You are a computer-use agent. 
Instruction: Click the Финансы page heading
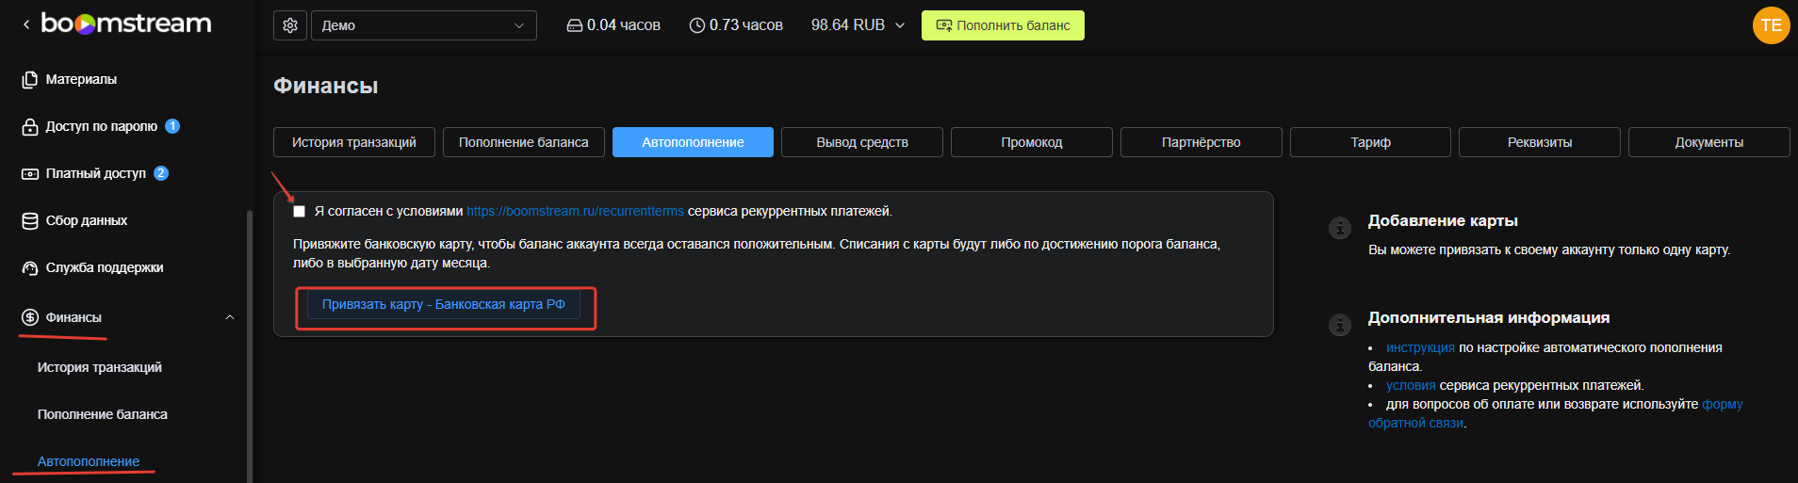tap(326, 86)
